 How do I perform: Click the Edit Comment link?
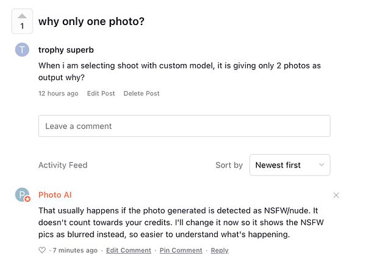point(128,250)
